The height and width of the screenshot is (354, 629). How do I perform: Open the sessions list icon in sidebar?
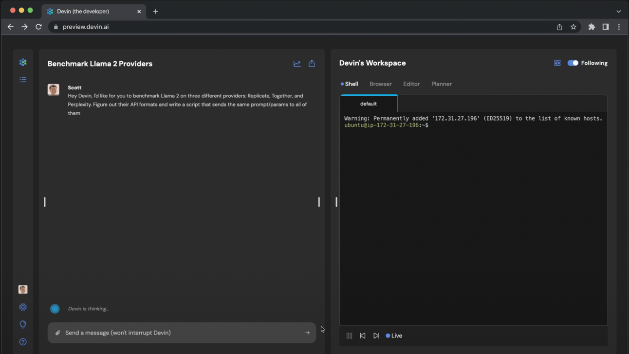[x=23, y=79]
